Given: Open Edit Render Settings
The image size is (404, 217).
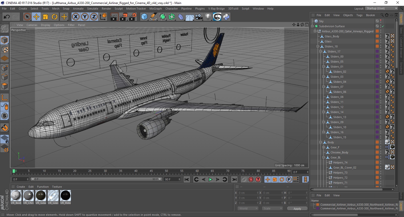Looking at the screenshot, I should [133, 17].
